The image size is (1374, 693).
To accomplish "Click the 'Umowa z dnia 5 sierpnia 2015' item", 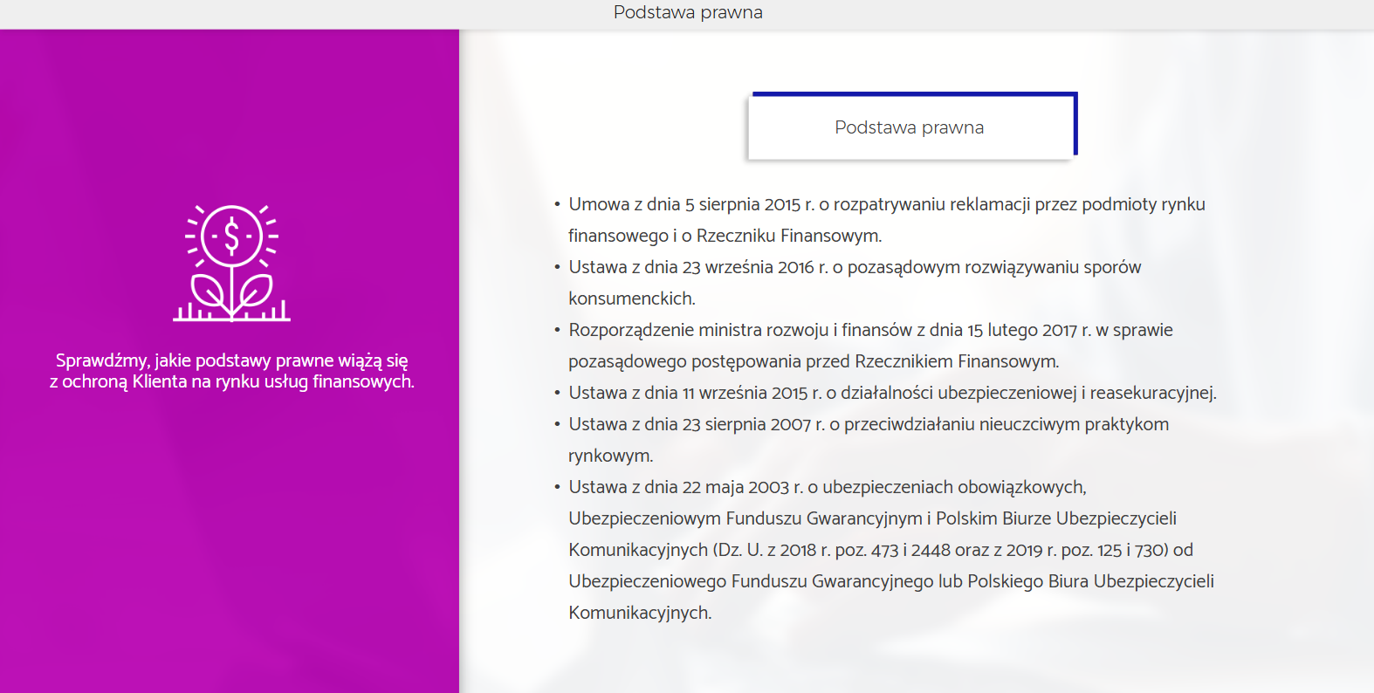I will click(x=886, y=204).
